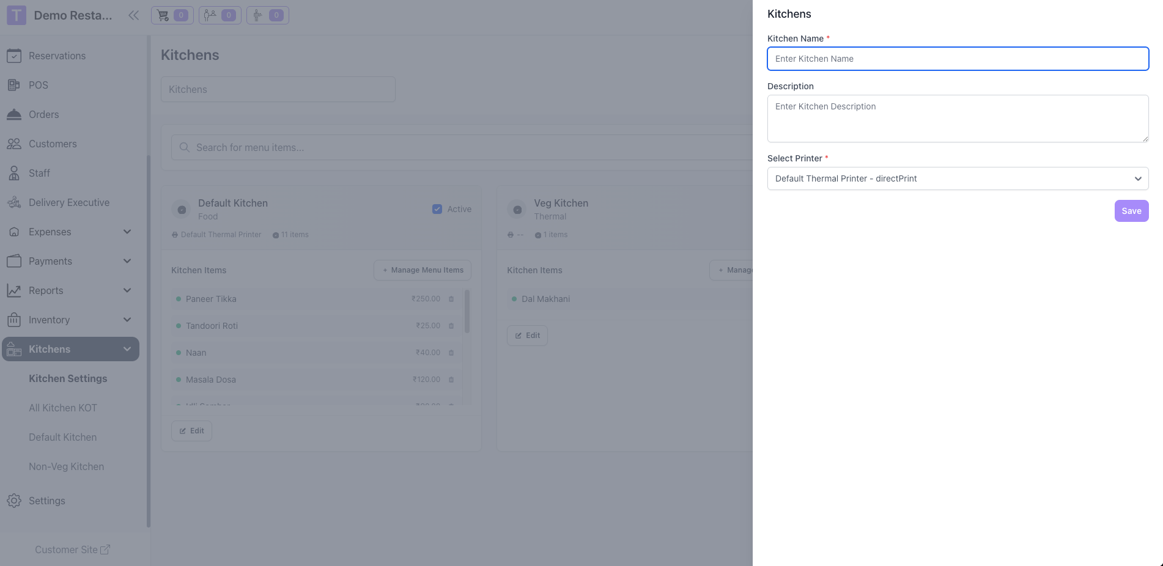
Task: Click the kitchen items list scrollbar
Action: click(x=467, y=312)
